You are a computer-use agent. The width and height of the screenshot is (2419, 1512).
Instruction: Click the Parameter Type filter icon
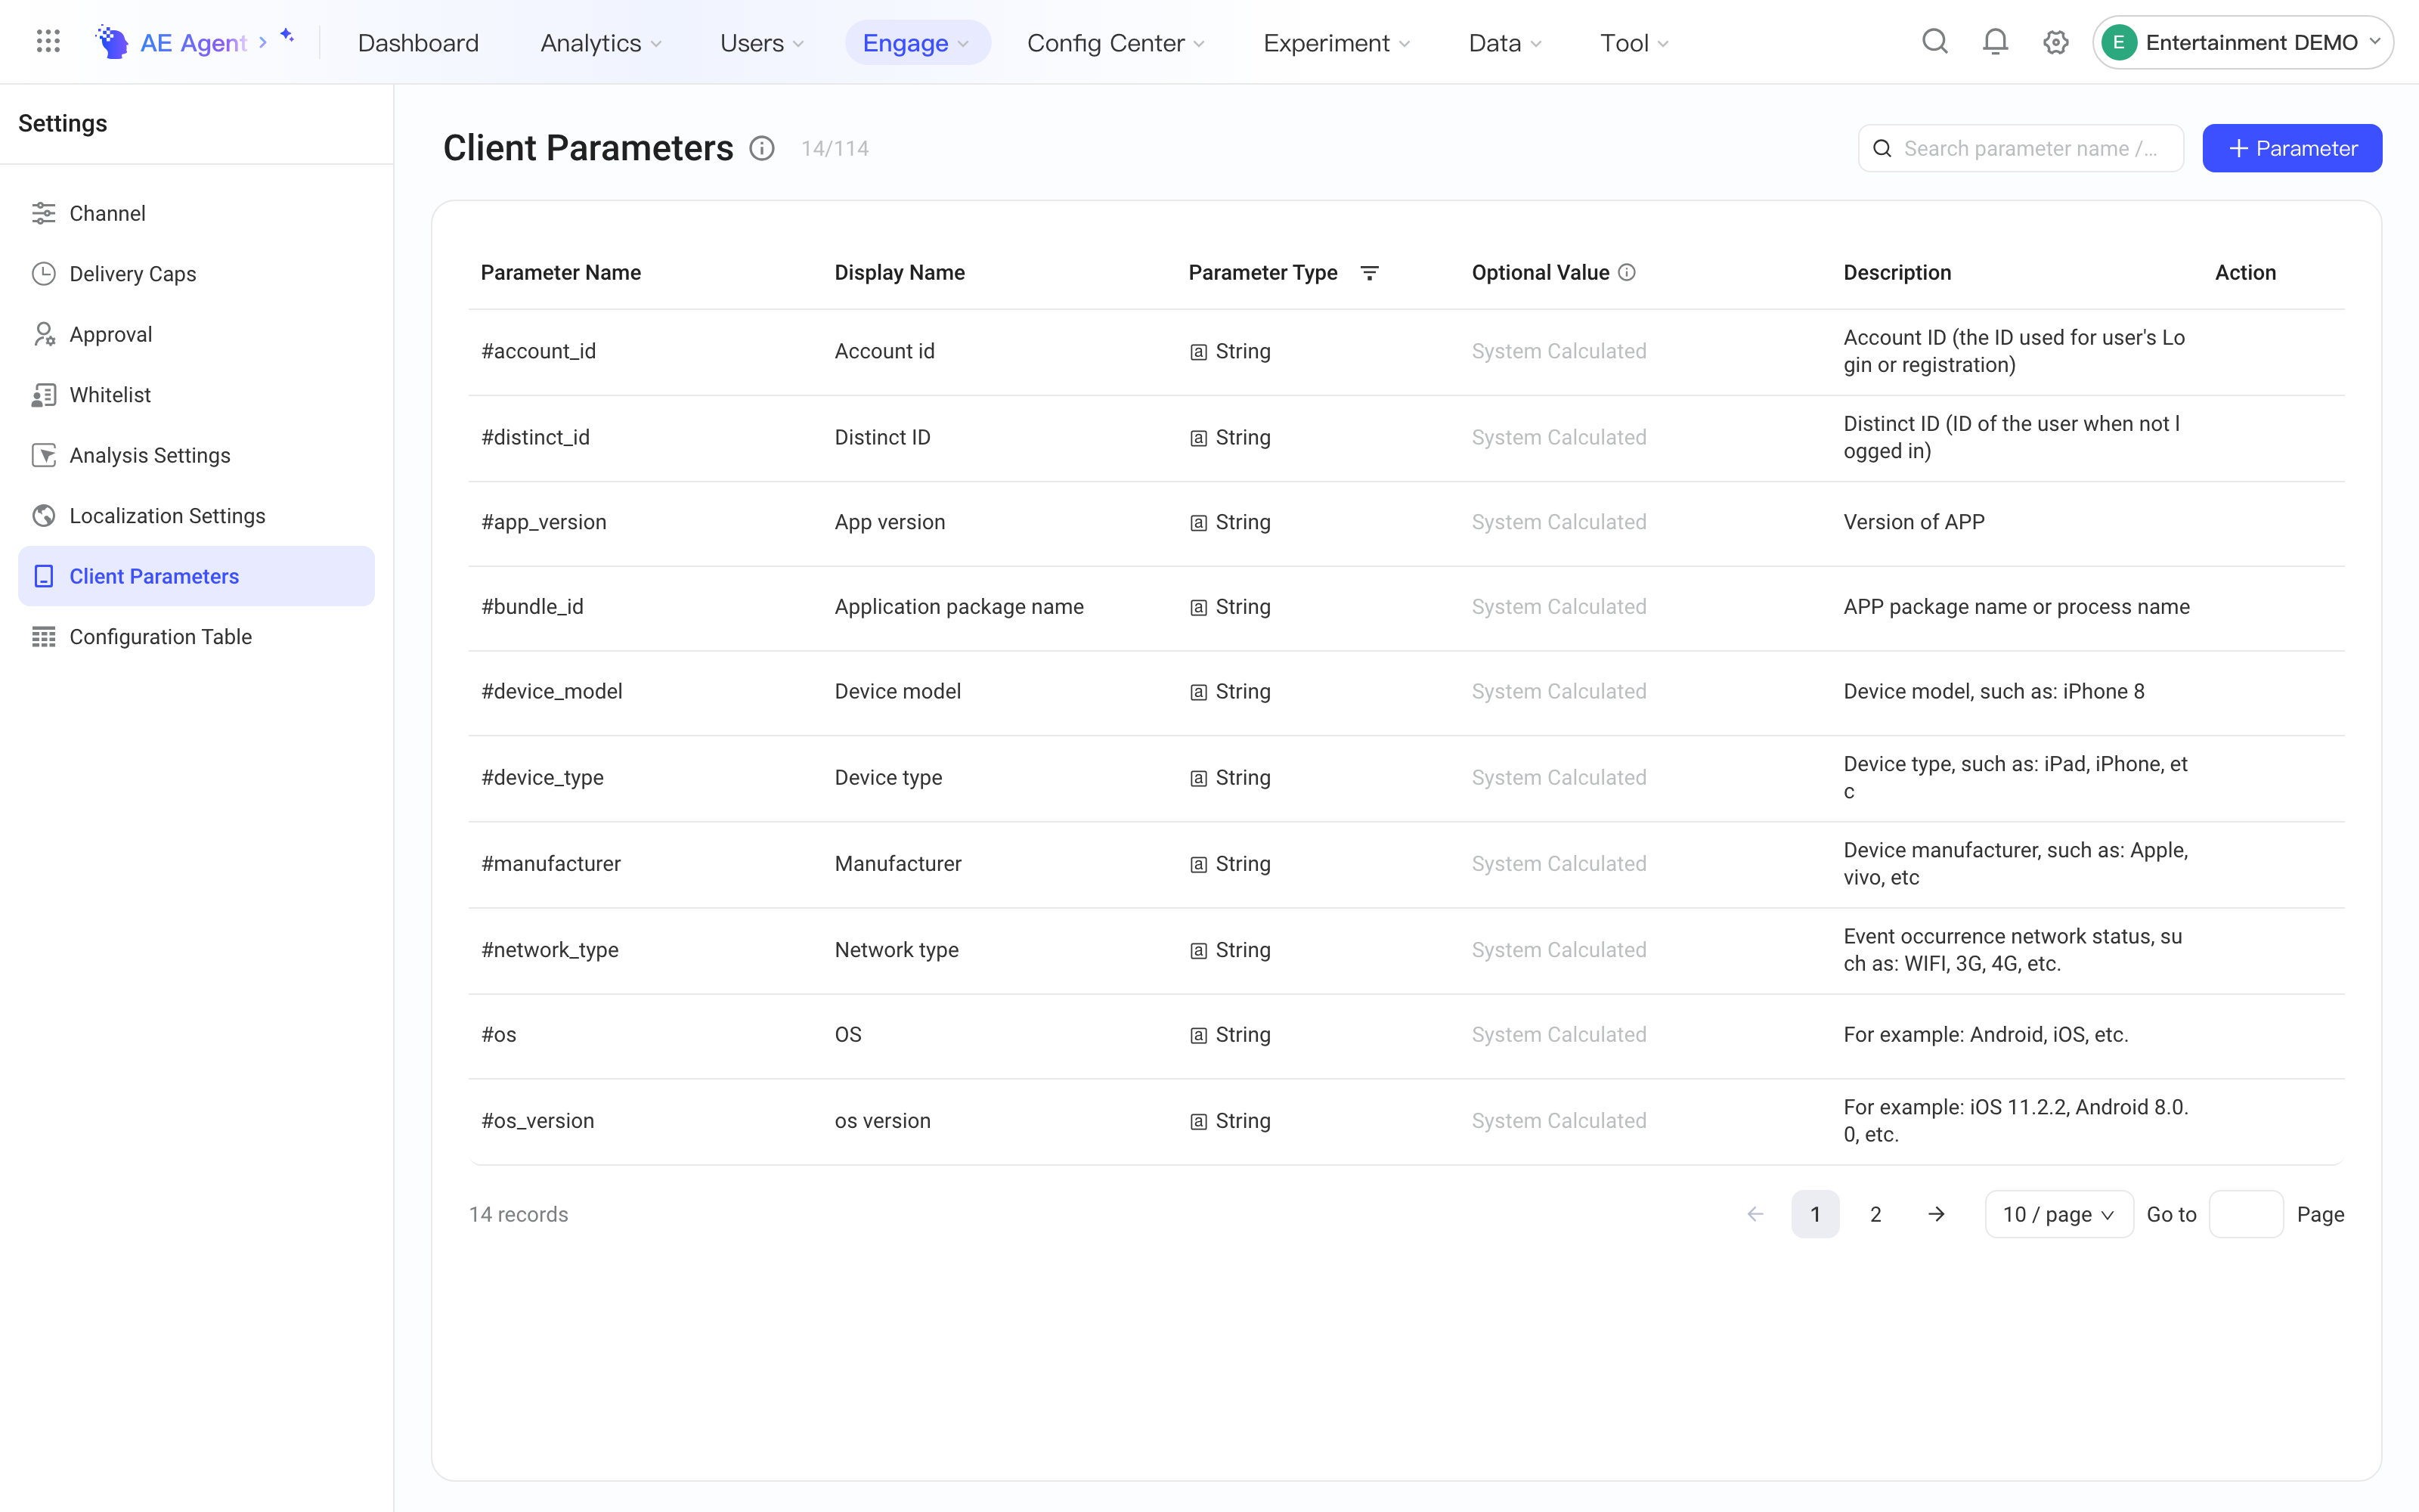point(1370,273)
